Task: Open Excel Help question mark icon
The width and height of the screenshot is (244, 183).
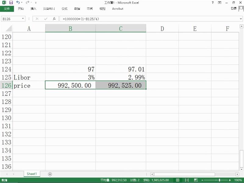Action: pos(213,2)
